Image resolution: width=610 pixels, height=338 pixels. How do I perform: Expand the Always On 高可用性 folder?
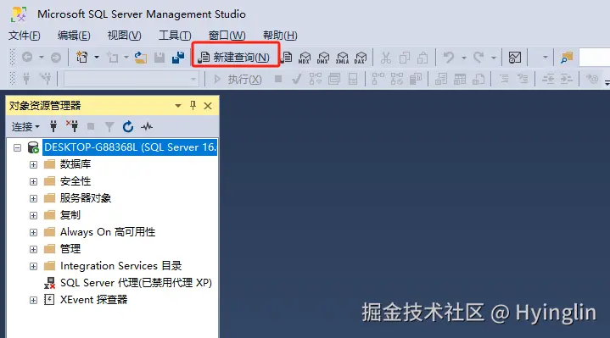pos(33,232)
